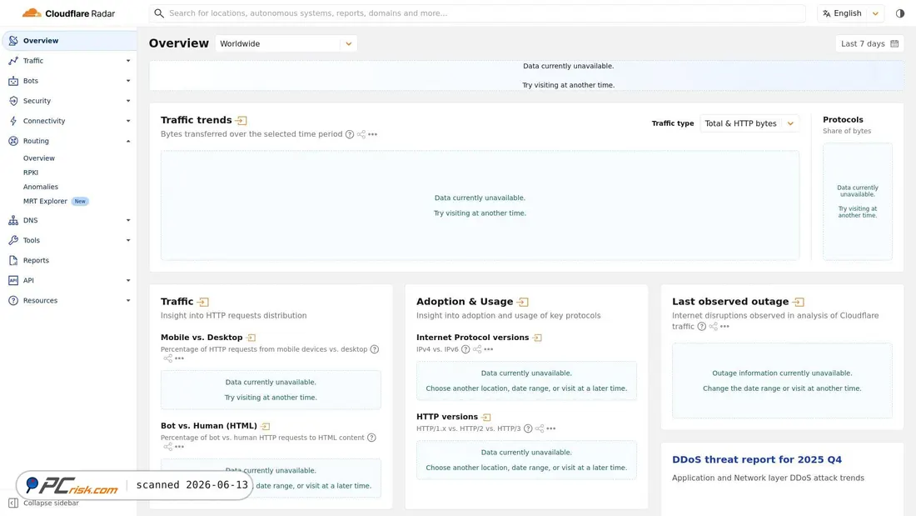
Task: Open Last observed outage link icon
Action: pos(799,302)
